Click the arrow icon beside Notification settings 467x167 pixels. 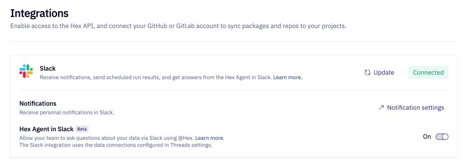click(x=381, y=108)
